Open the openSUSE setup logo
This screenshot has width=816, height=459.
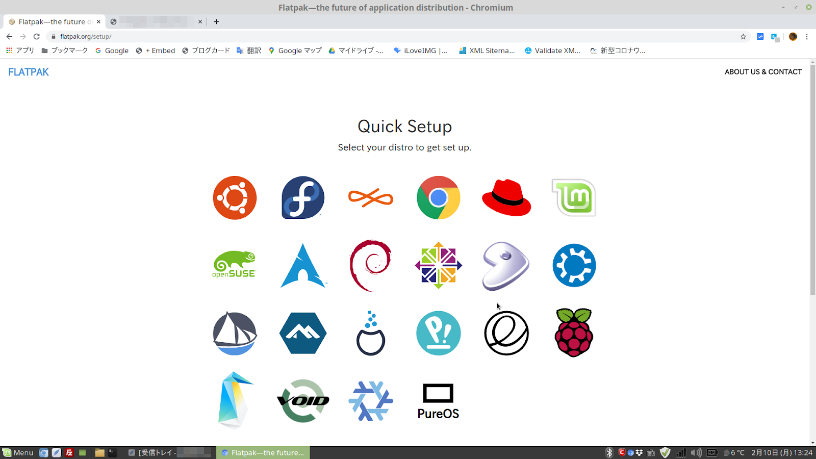[x=235, y=265]
